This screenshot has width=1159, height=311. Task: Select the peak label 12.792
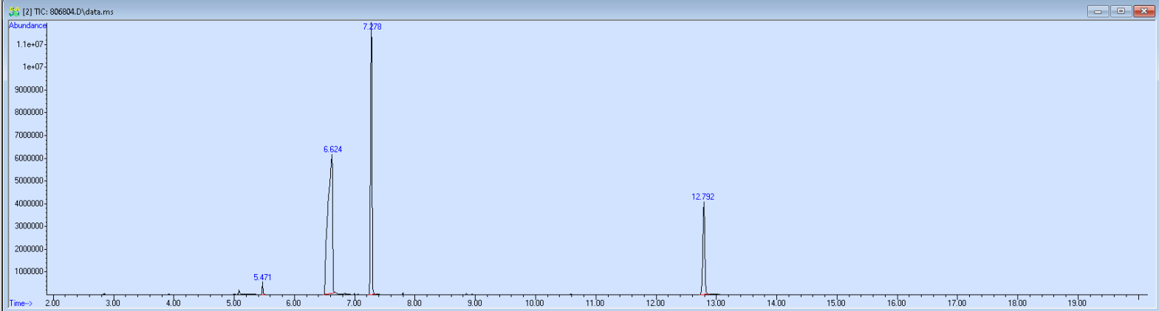(x=702, y=197)
